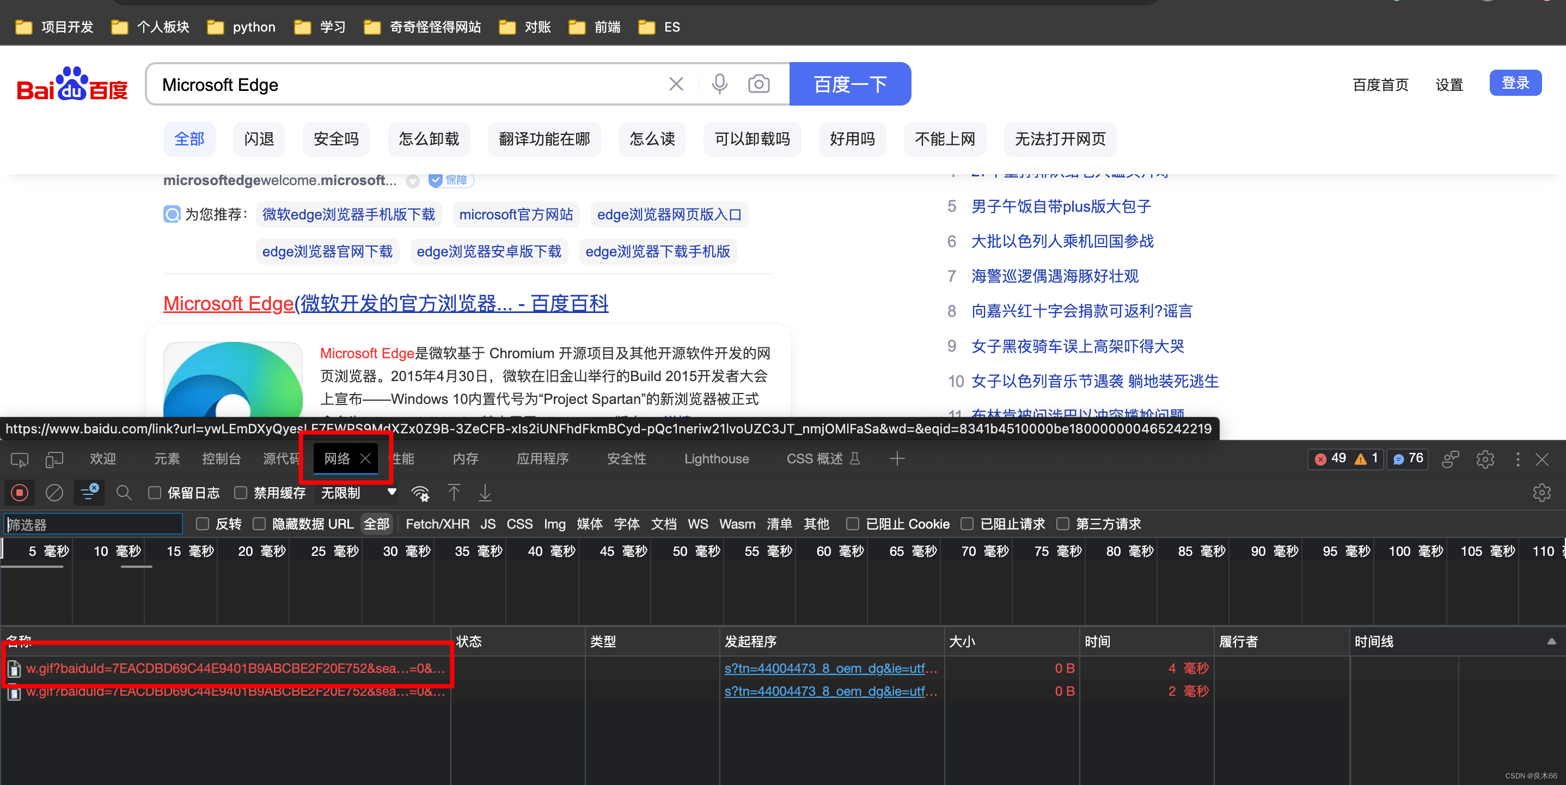1566x785 pixels.
Task: Enable 禁用缓存 checkbox
Action: point(241,493)
